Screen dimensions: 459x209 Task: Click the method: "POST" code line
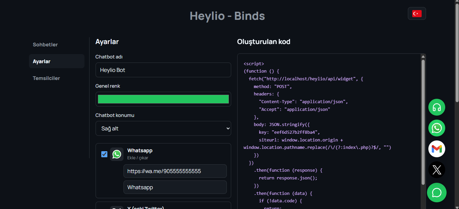tap(273, 86)
